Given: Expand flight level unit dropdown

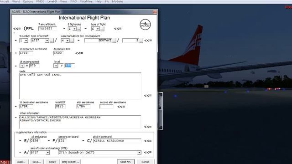Looking at the screenshot, I should click(56, 66).
